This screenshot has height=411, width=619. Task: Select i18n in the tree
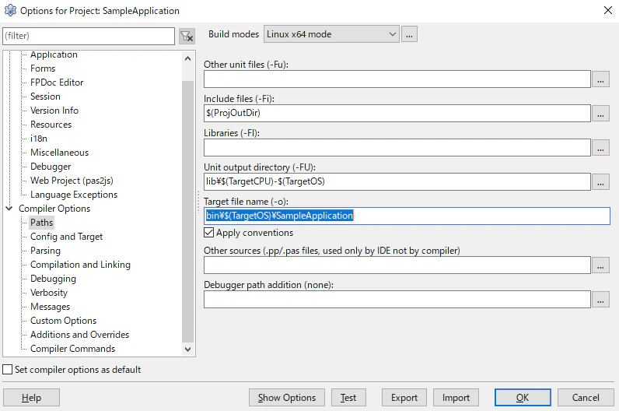coord(39,139)
